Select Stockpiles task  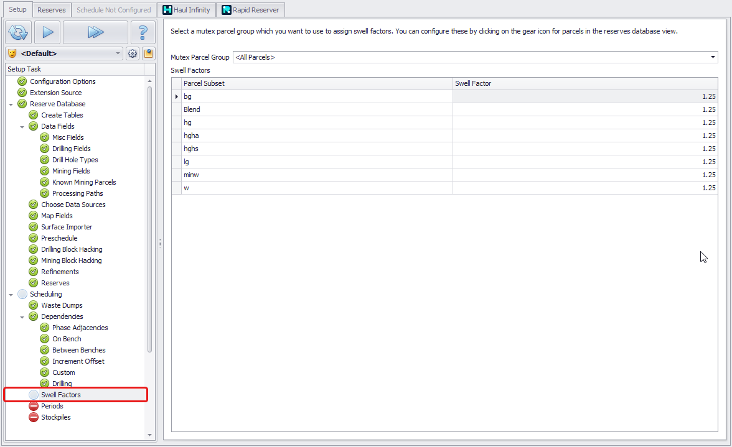tap(55, 417)
